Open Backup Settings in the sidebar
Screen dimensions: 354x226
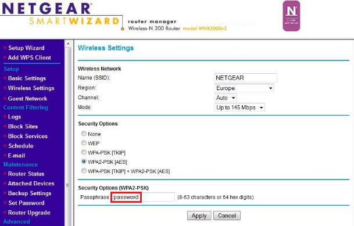pyautogui.click(x=30, y=193)
